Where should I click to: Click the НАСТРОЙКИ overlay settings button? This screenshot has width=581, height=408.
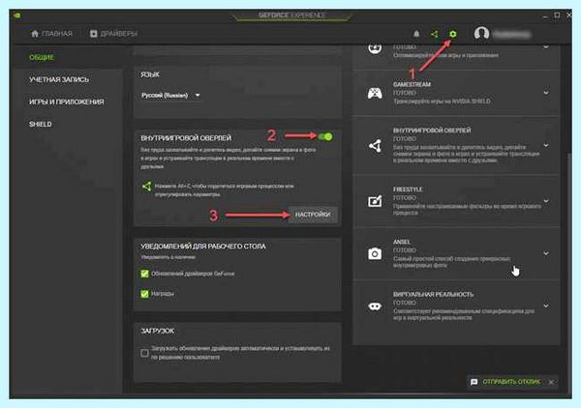pyautogui.click(x=313, y=215)
